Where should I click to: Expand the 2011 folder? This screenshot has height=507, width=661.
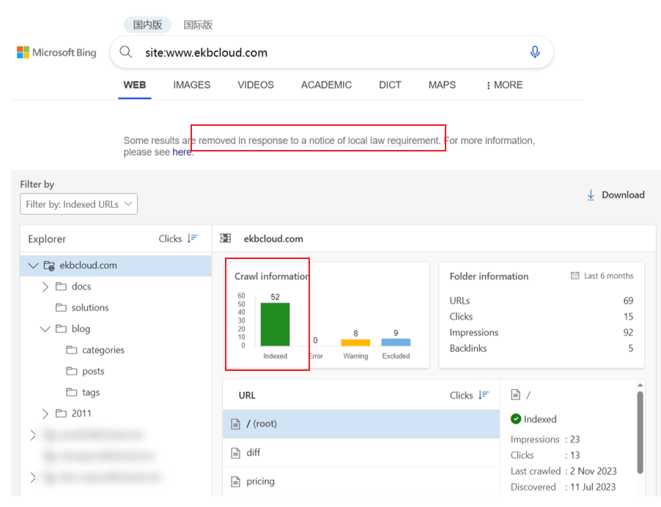[45, 413]
